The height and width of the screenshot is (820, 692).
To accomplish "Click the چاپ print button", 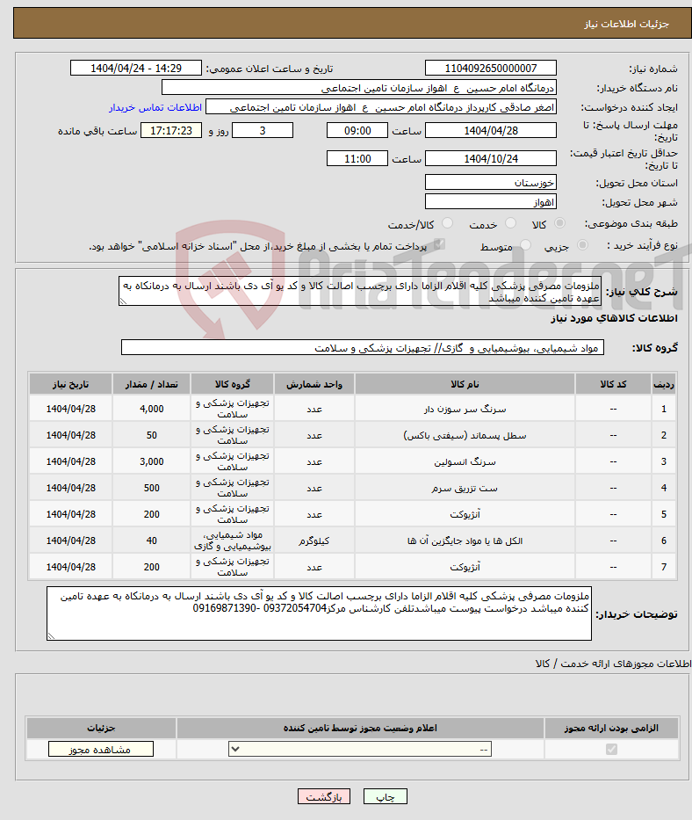I will coord(386,796).
